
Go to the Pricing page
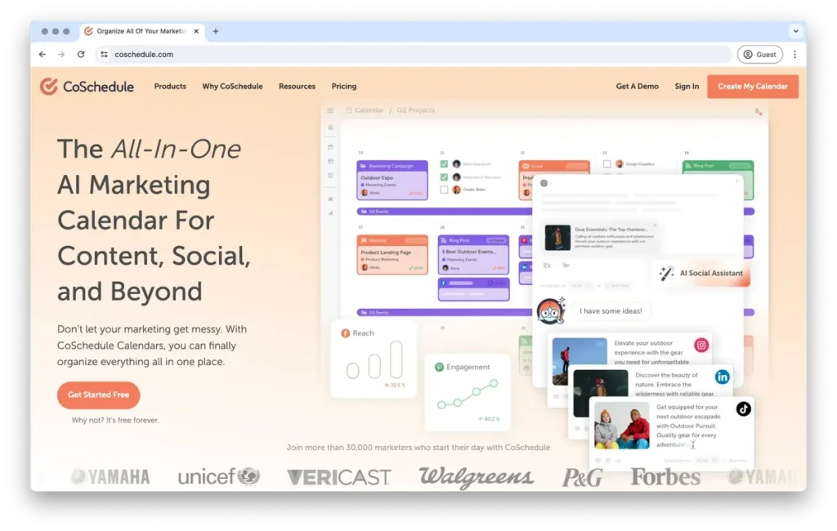pos(344,87)
